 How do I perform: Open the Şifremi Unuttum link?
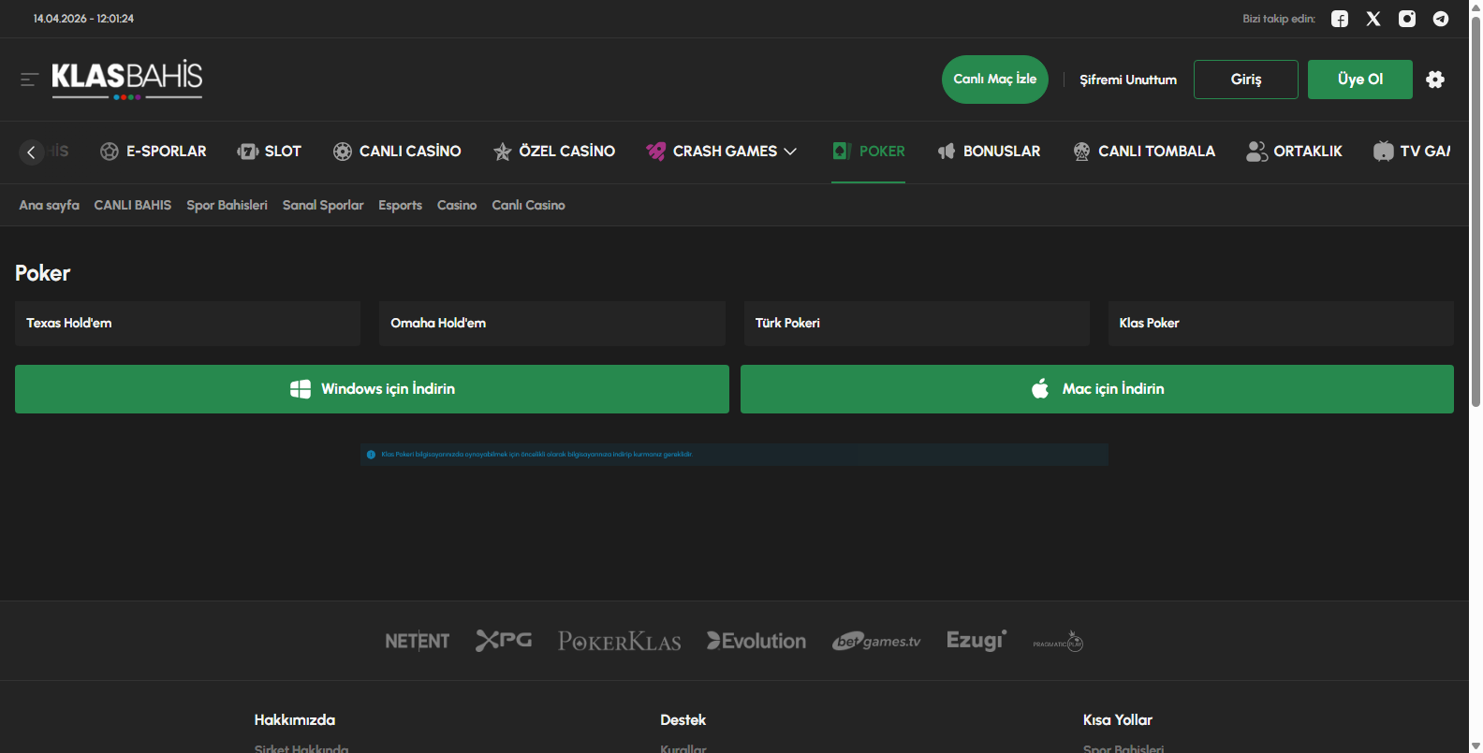point(1127,80)
